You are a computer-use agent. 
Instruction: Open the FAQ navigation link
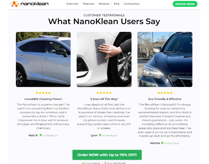(x=117, y=4)
